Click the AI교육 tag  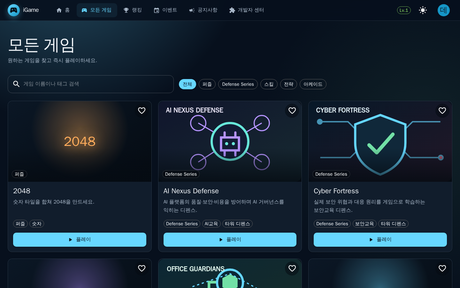point(211,224)
